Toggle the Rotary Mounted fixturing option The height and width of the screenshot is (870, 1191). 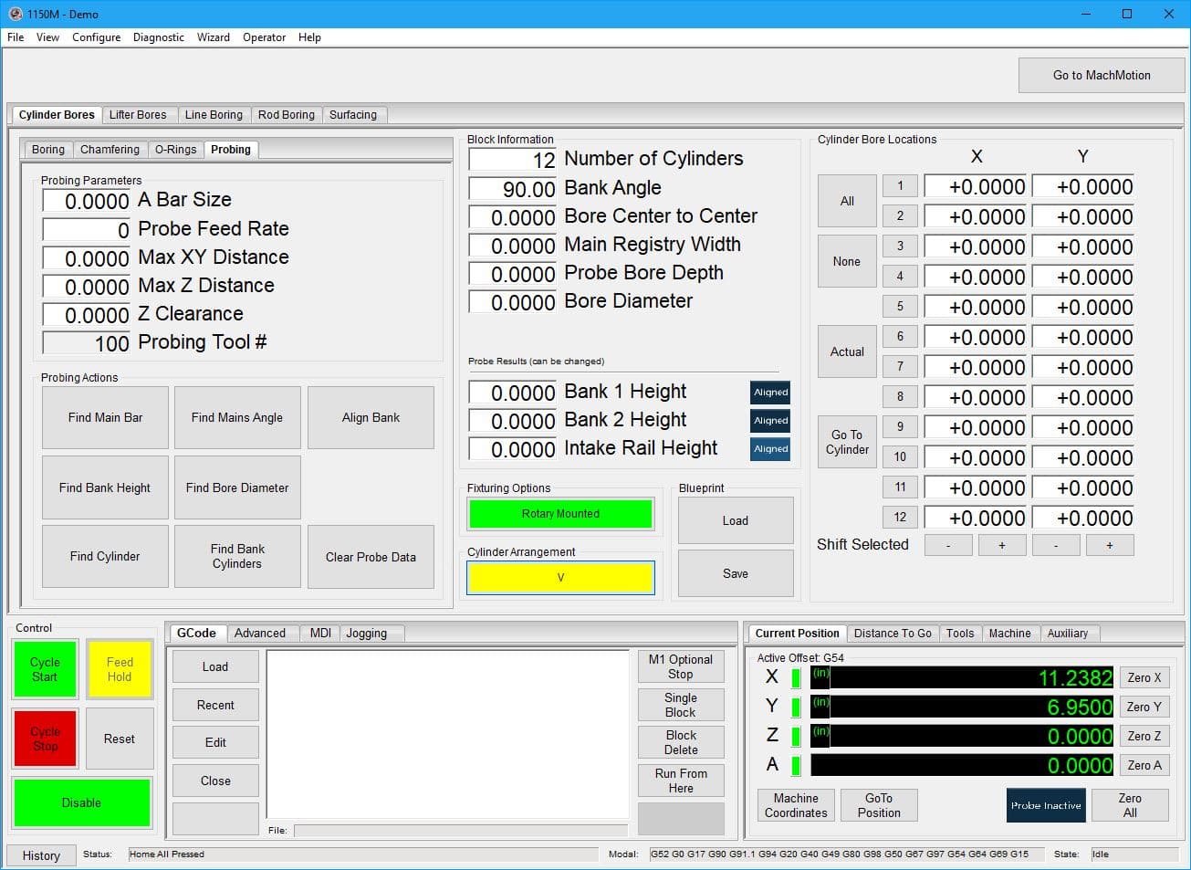click(x=559, y=514)
